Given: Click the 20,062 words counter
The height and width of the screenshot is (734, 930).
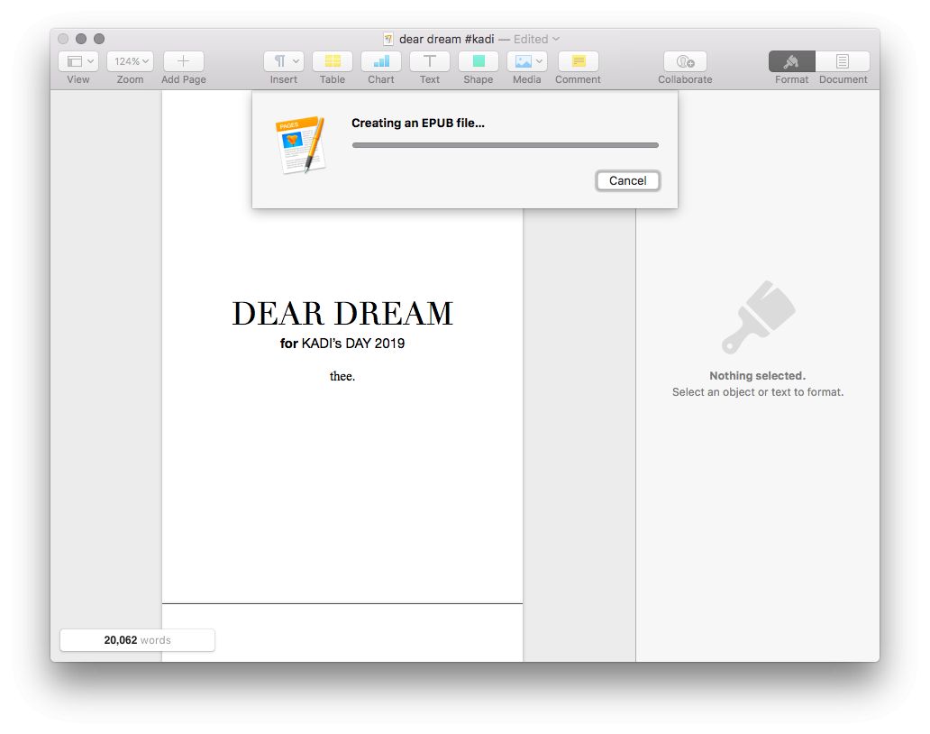Looking at the screenshot, I should pyautogui.click(x=137, y=640).
